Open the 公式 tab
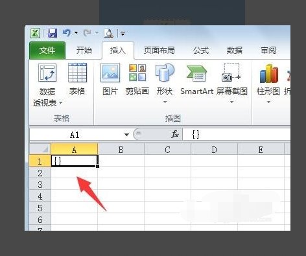The height and width of the screenshot is (256, 306). coord(201,51)
